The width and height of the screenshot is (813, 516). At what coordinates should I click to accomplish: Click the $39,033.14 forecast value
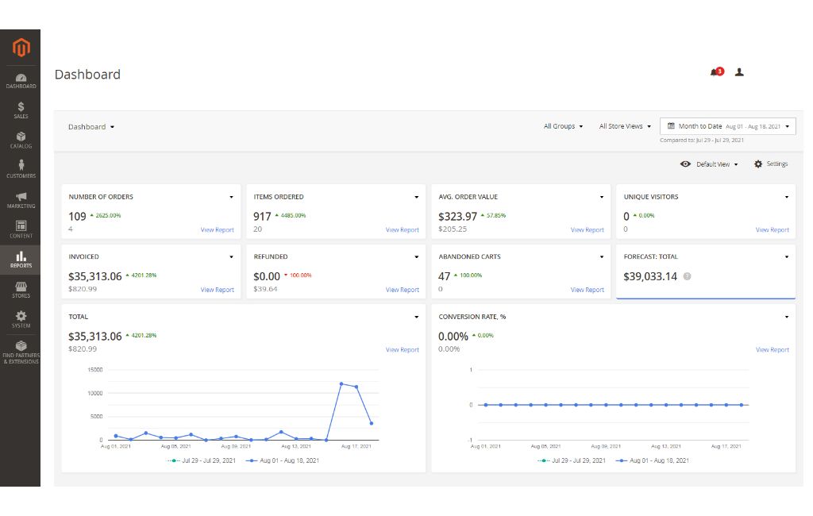650,276
